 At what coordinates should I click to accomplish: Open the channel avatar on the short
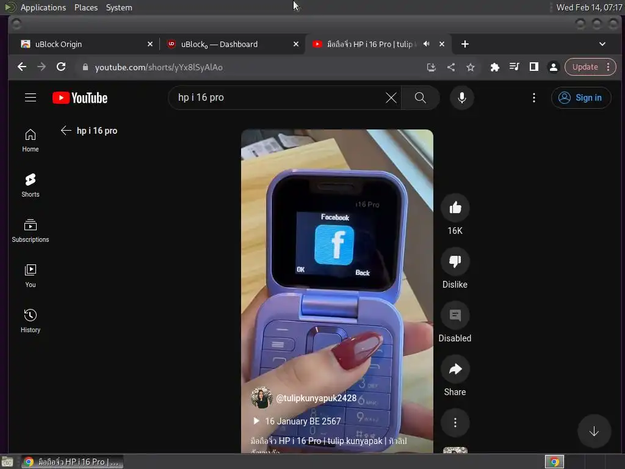(x=261, y=398)
